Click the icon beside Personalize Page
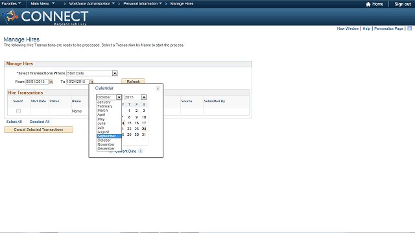Viewport: 415px width, 233px height. coord(409,28)
